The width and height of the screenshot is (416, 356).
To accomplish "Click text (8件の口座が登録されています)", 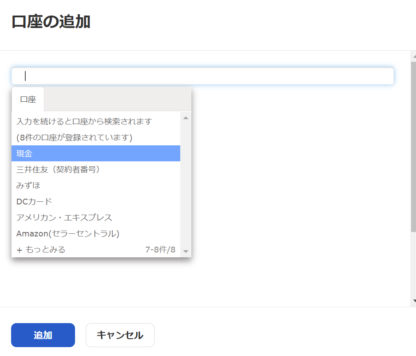I will (74, 137).
